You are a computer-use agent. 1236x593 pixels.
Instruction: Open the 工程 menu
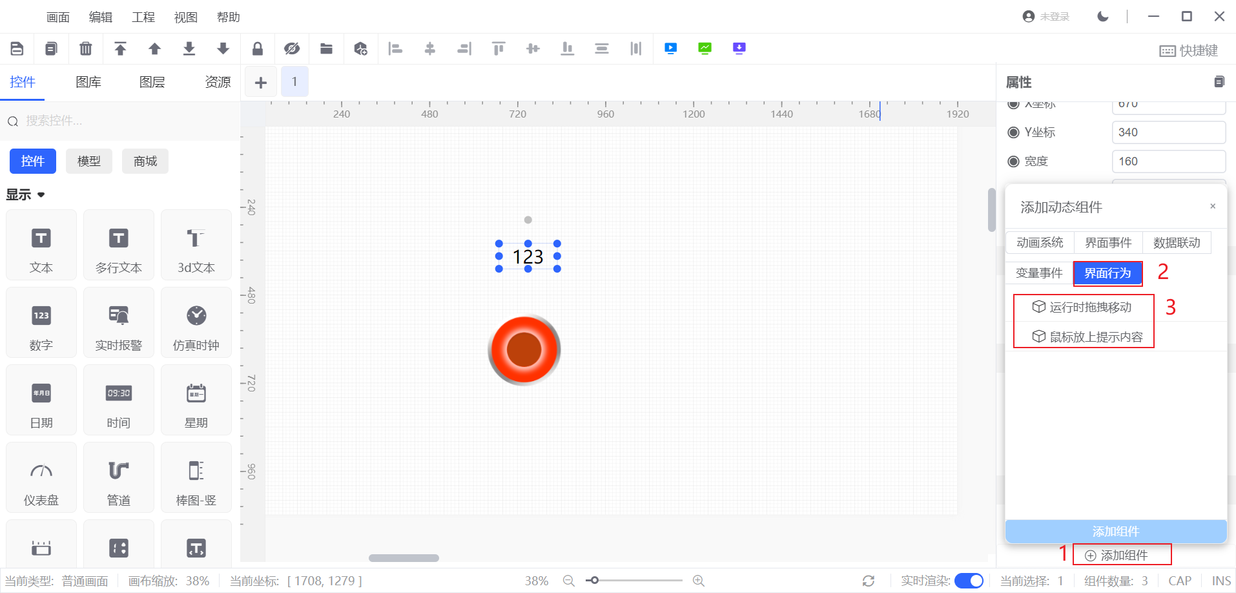(143, 17)
